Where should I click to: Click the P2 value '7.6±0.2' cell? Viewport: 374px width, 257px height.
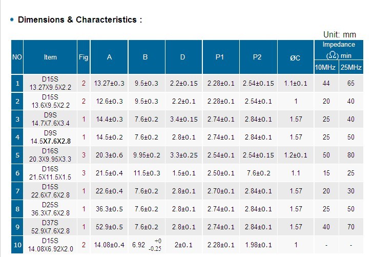pyautogui.click(x=258, y=173)
